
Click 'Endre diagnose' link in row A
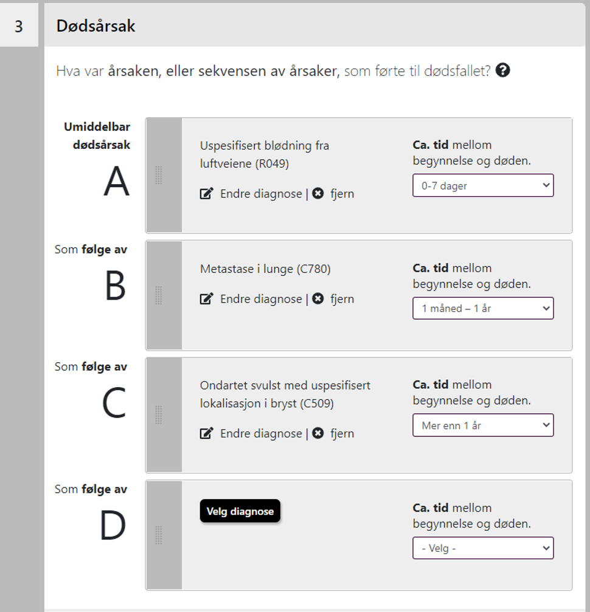pyautogui.click(x=261, y=194)
